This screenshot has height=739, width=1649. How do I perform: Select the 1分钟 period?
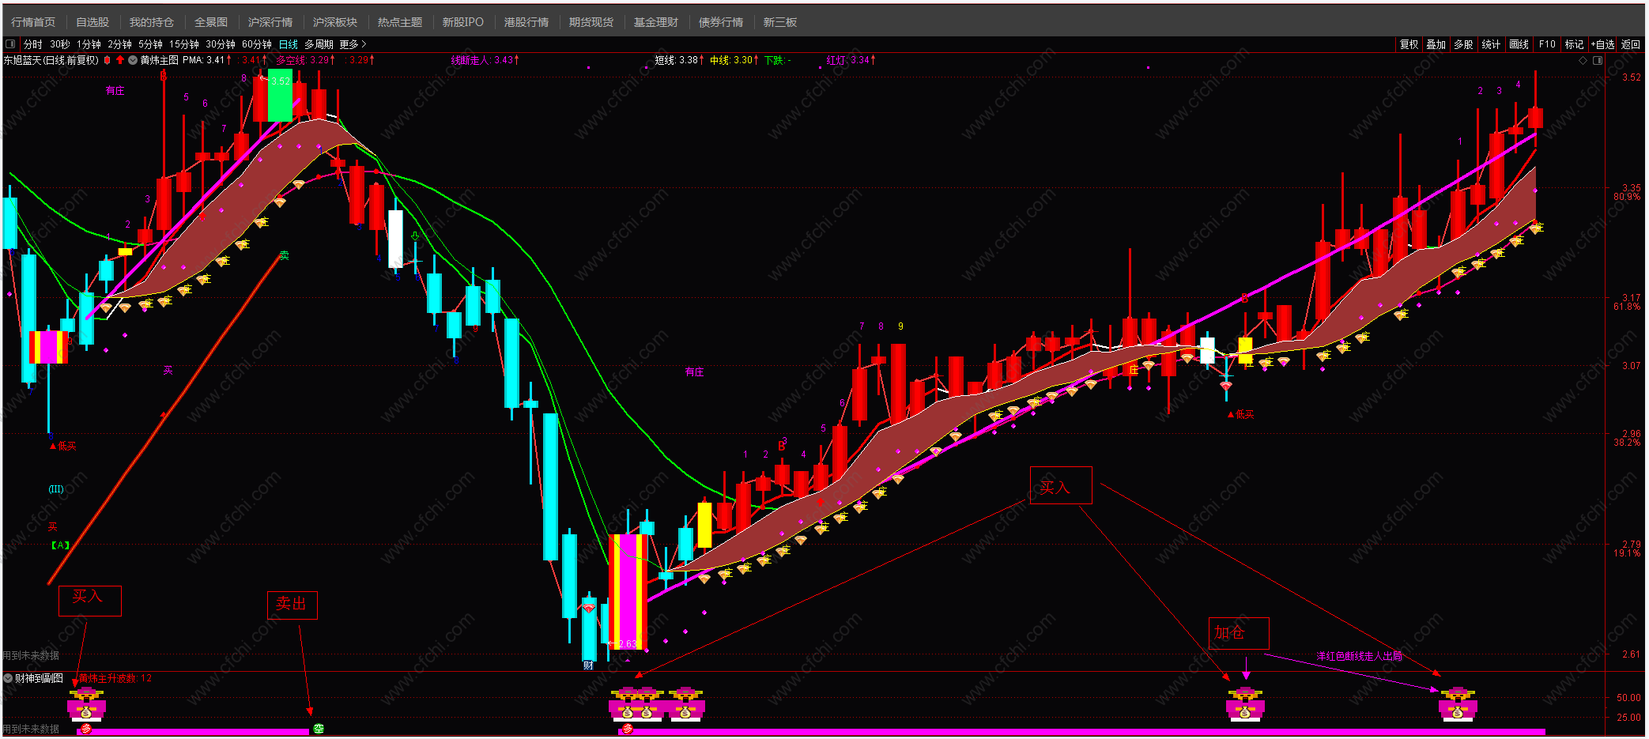point(89,44)
